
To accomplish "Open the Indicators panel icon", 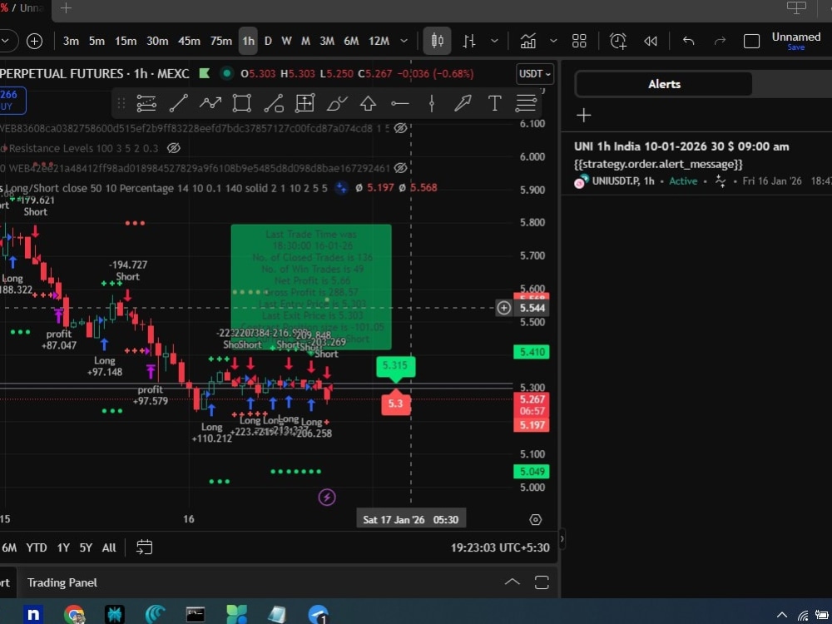I will [528, 41].
